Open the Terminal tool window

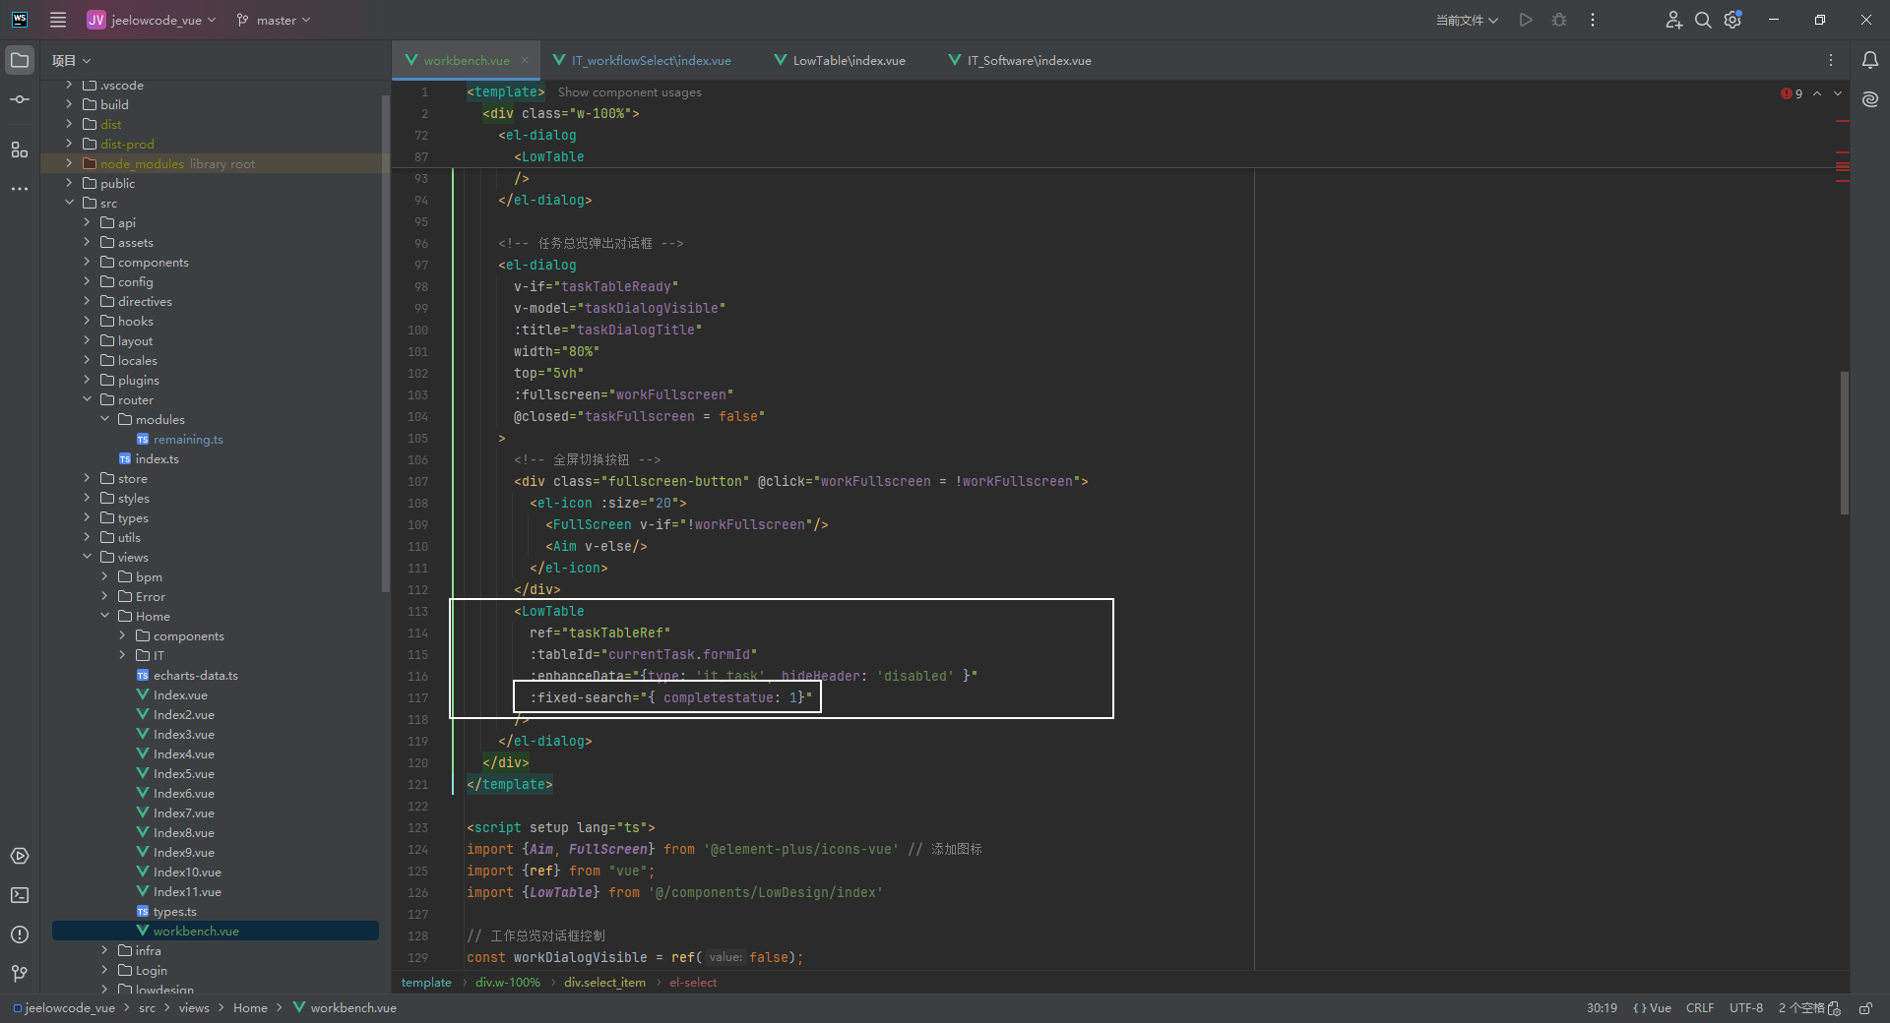click(20, 895)
